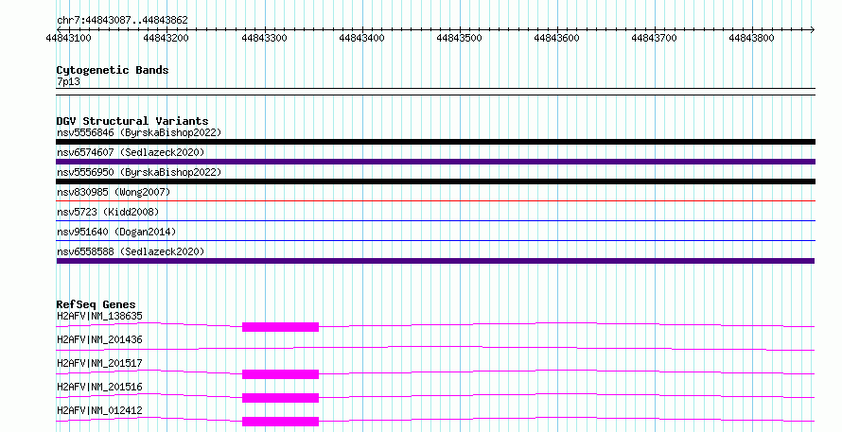Click the black bar for nsv5556846
Screen dimensions: 842x432
[435, 142]
